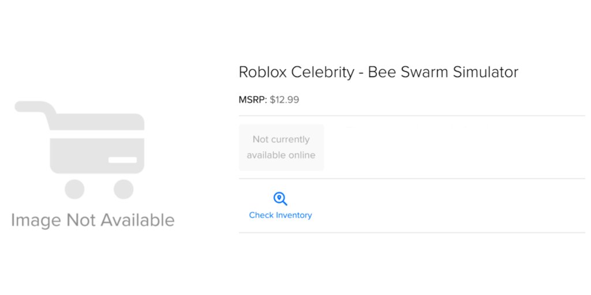The width and height of the screenshot is (591, 295).
Task: Click the divider line above Check Inventory
Action: (412, 179)
